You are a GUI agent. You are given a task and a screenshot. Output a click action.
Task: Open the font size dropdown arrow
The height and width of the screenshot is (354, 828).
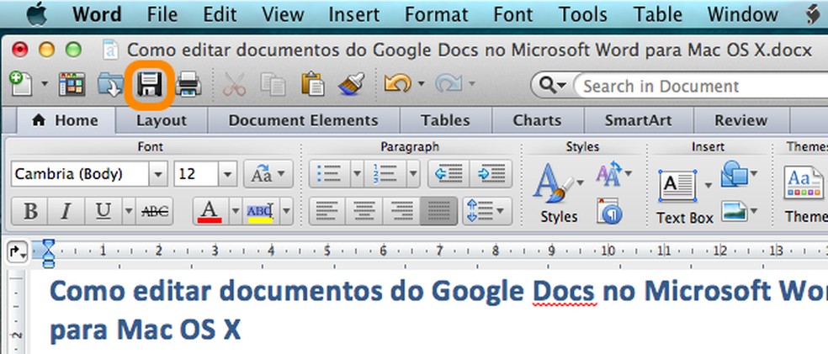point(227,174)
